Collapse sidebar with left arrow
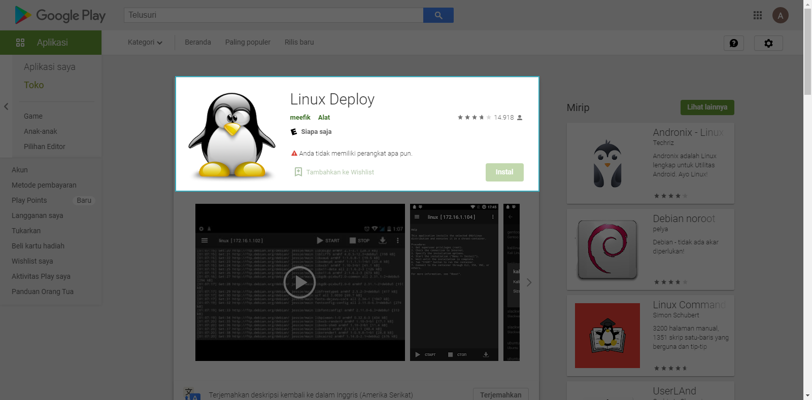This screenshot has height=400, width=812. pyautogui.click(x=6, y=106)
